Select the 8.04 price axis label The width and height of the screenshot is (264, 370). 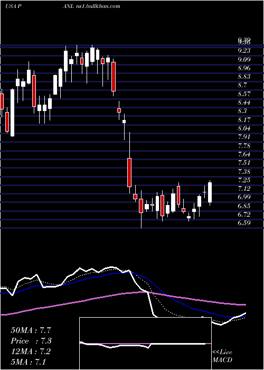pyautogui.click(x=244, y=128)
